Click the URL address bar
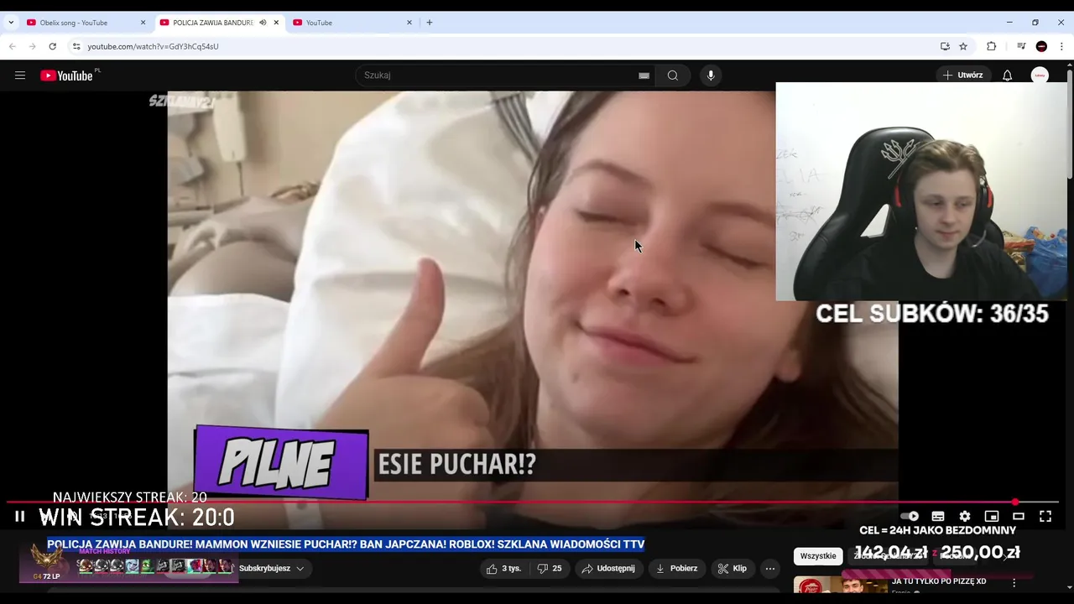 click(x=503, y=46)
